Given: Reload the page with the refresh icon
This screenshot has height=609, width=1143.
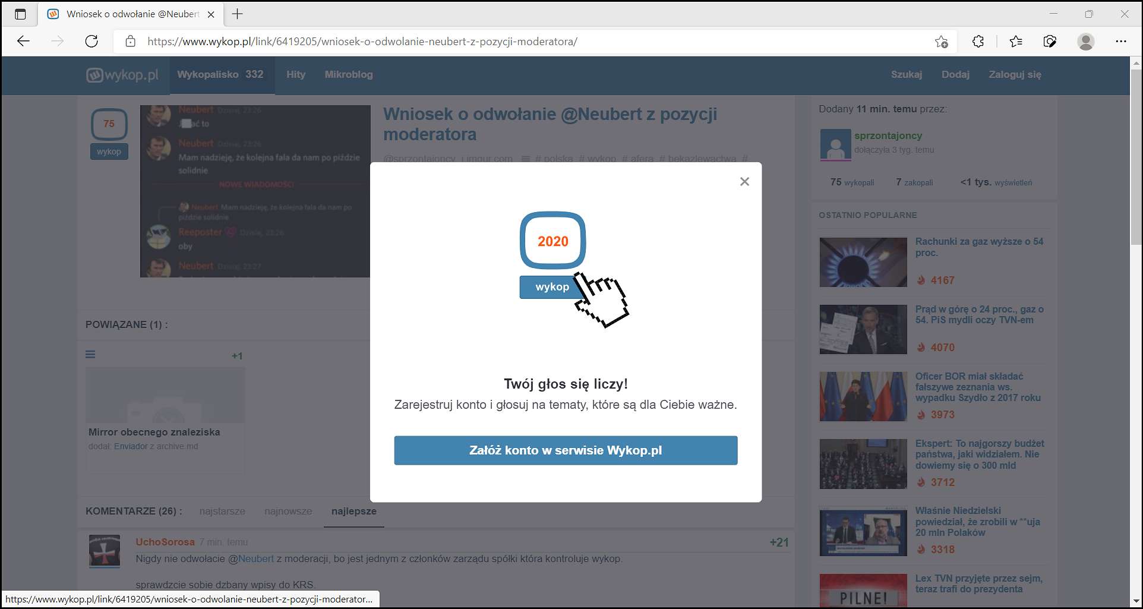Looking at the screenshot, I should click(91, 41).
